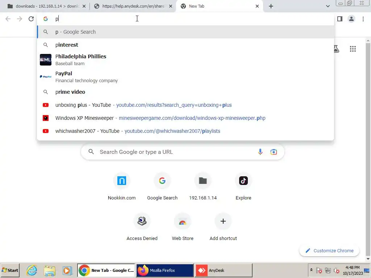Screen dimensions: 371x278
Task: Click the browser forward arrow
Action: (x=20, y=19)
